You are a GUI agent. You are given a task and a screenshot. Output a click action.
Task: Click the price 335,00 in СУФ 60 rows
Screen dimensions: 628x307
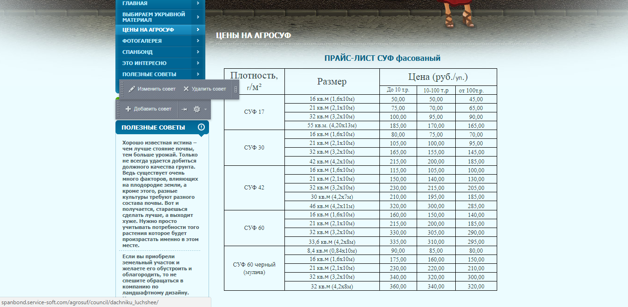[398, 242]
